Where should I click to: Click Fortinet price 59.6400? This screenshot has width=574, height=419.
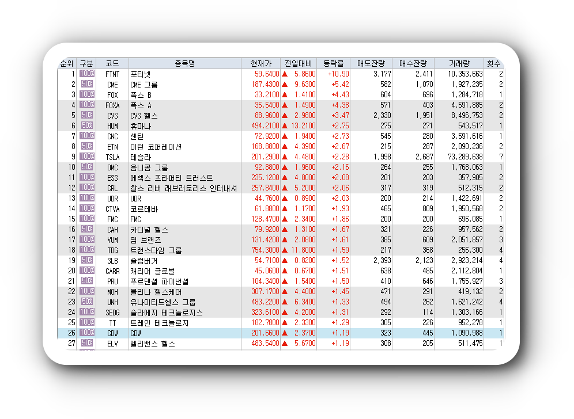point(267,74)
